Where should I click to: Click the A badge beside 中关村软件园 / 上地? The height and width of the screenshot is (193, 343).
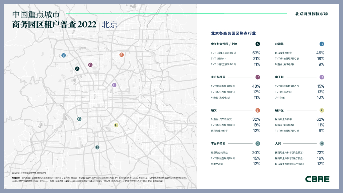[x=258, y=44]
